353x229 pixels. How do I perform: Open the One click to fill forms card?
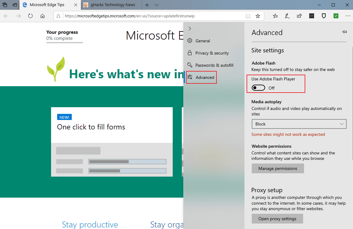pyautogui.click(x=112, y=142)
